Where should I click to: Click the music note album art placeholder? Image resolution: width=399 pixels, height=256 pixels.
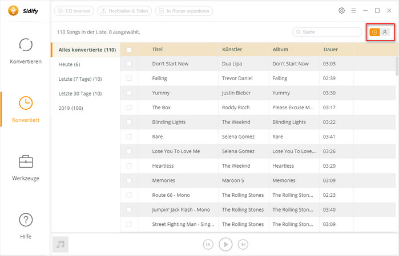coord(61,244)
